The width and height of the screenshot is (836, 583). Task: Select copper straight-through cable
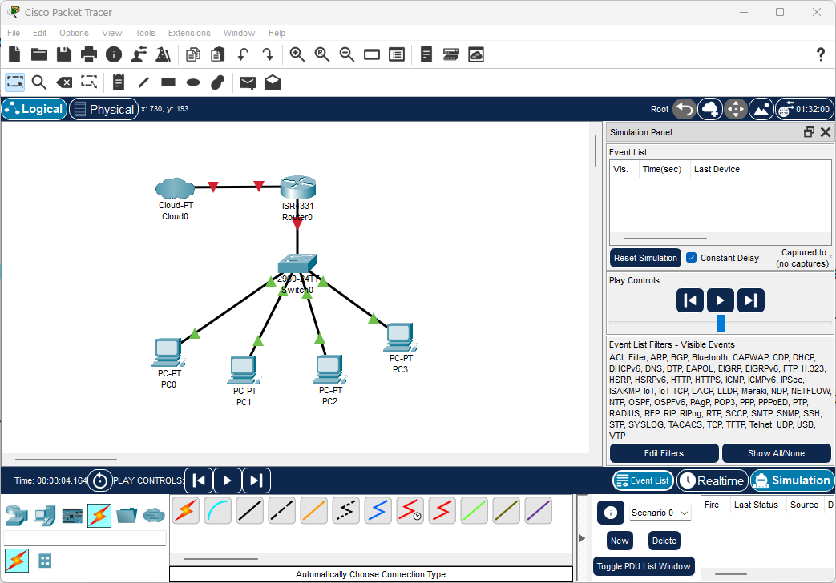[x=250, y=510]
